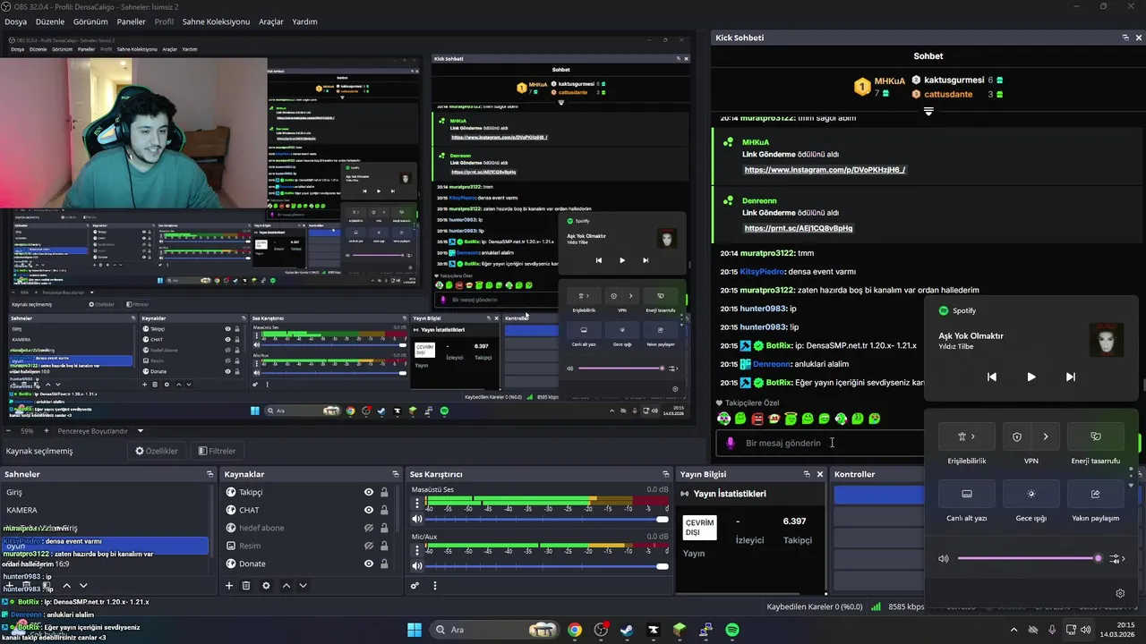This screenshot has height=644, width=1146.
Task: Pop out the Ses Karıştırıcı dock
Action: click(x=665, y=474)
